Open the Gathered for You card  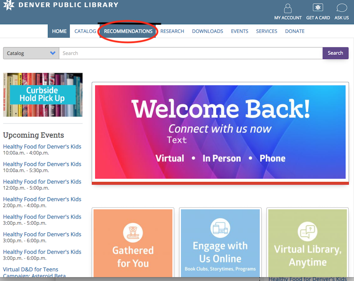click(x=133, y=243)
